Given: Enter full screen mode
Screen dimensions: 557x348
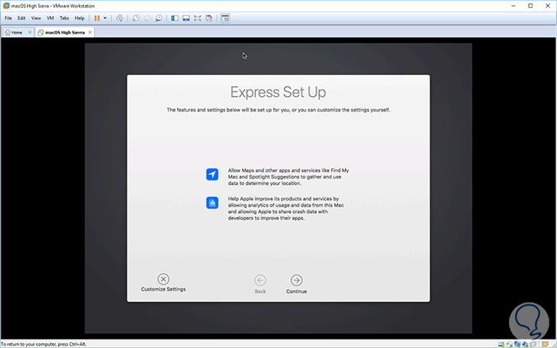Looking at the screenshot, I should point(197,18).
